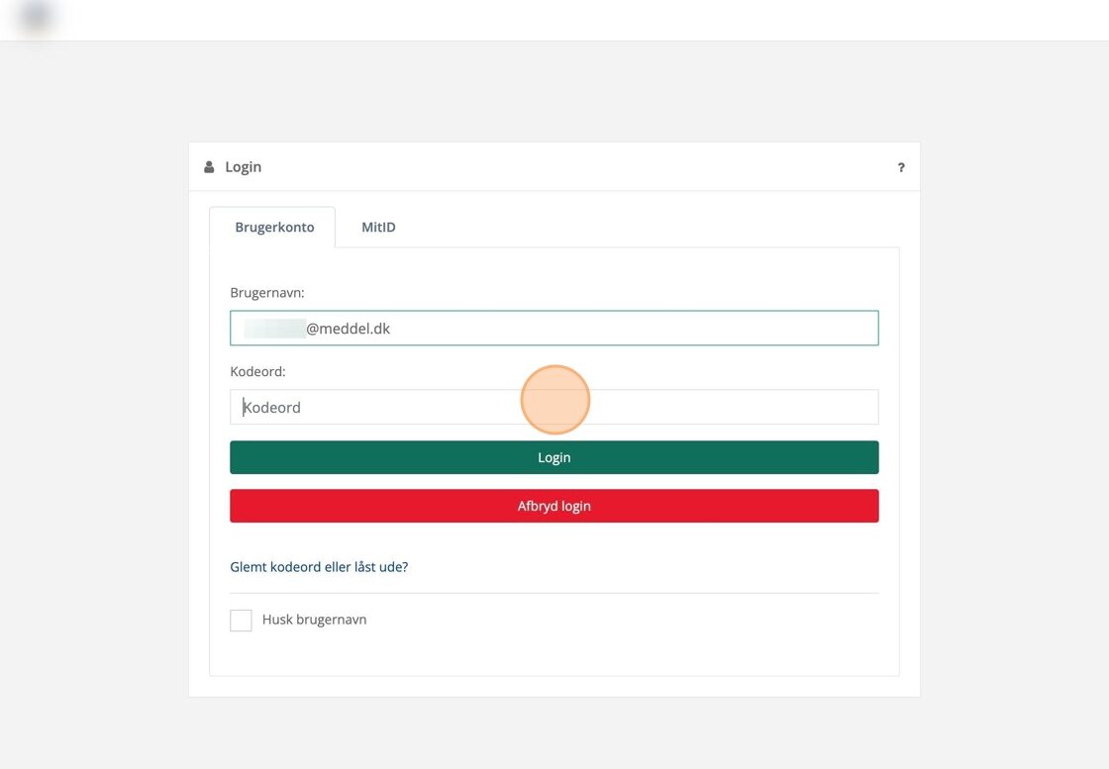The image size is (1109, 769).
Task: Click the question mark help icon
Action: pyautogui.click(x=901, y=167)
